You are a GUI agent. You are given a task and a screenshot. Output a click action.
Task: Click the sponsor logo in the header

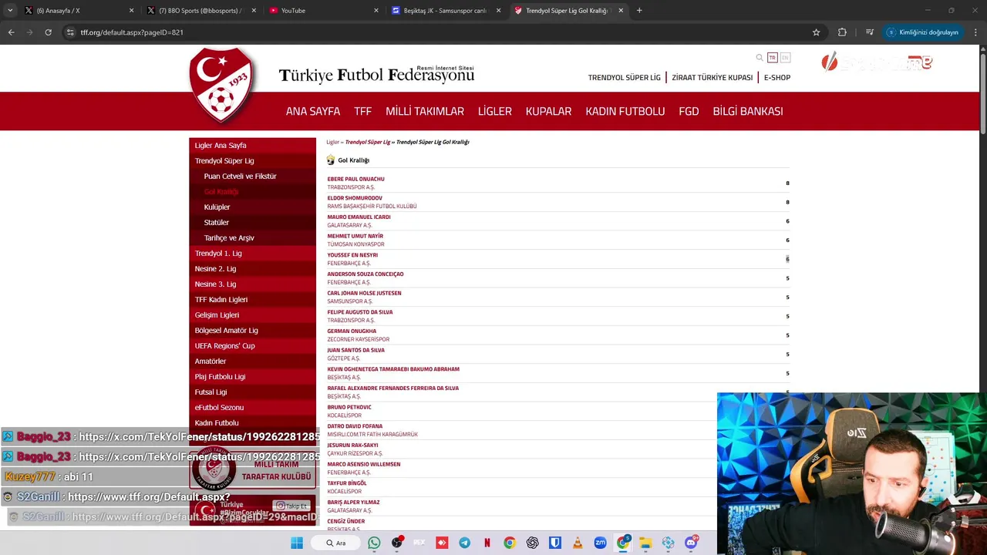coord(877,62)
